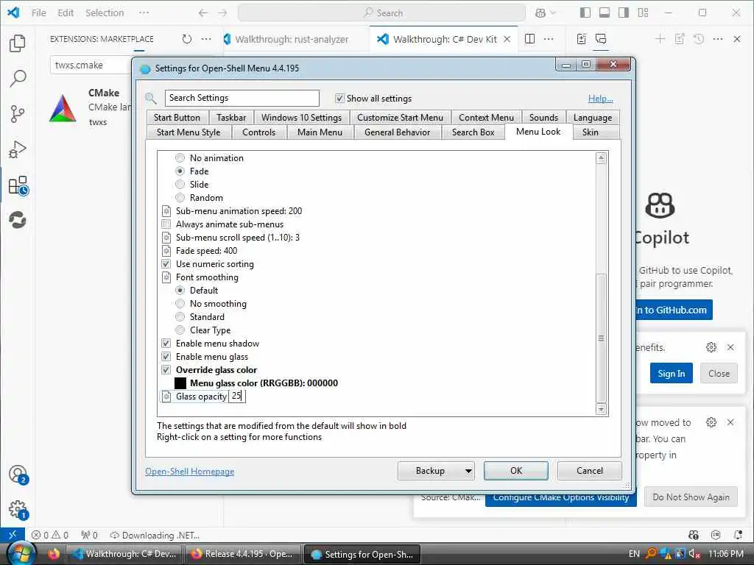Image resolution: width=754 pixels, height=565 pixels.
Task: Toggle Enable menu shadow
Action: 166,343
